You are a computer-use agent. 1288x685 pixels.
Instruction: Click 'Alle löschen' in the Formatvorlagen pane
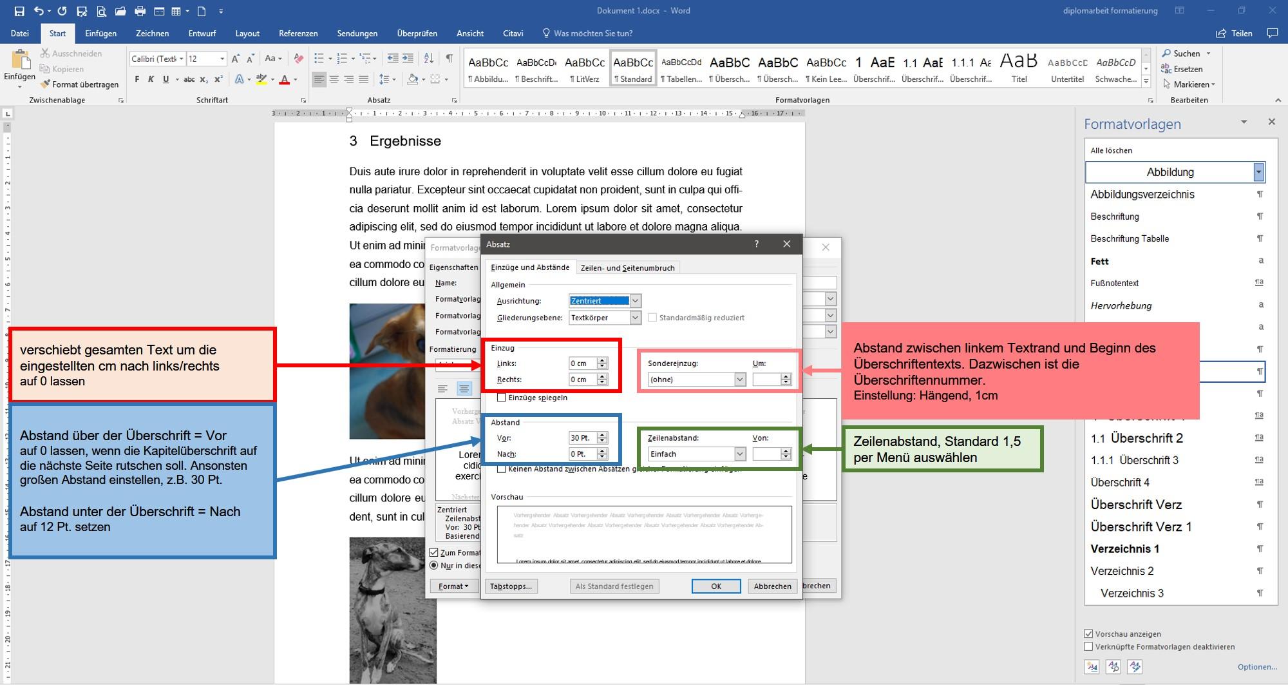(x=1112, y=150)
